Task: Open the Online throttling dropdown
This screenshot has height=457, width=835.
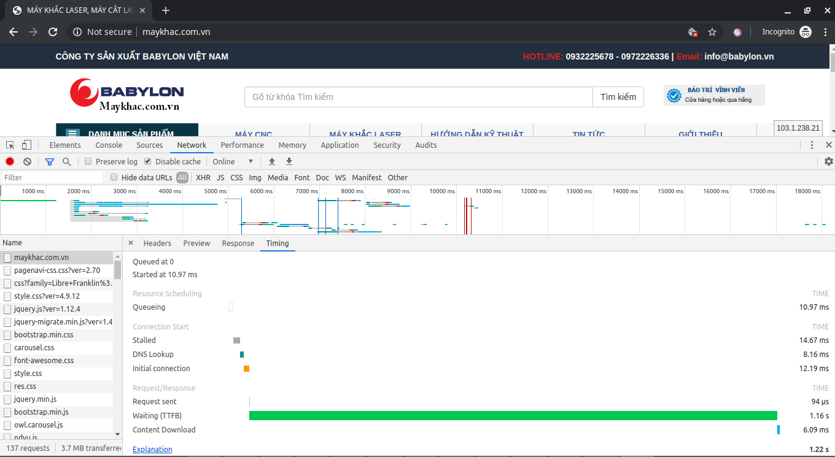Action: click(x=233, y=161)
